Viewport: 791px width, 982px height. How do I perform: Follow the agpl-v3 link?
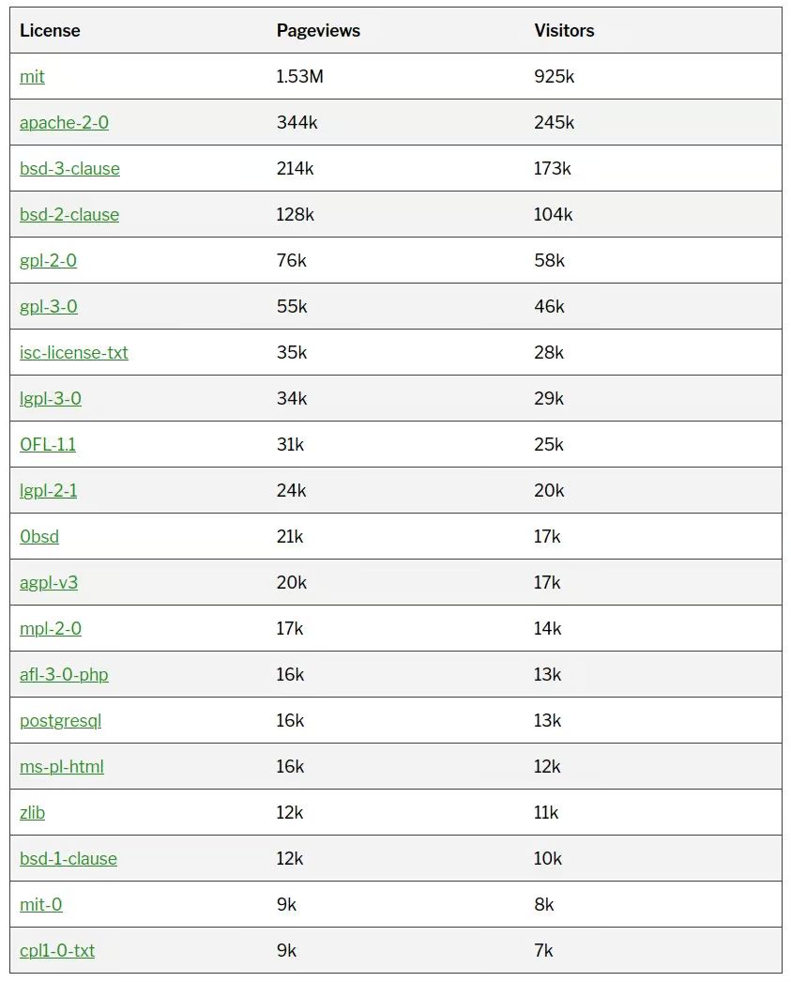point(49,583)
